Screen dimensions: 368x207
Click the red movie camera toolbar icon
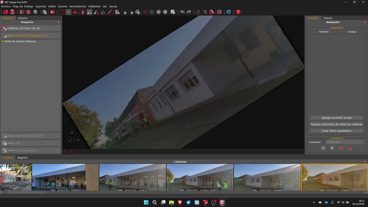pos(117,12)
